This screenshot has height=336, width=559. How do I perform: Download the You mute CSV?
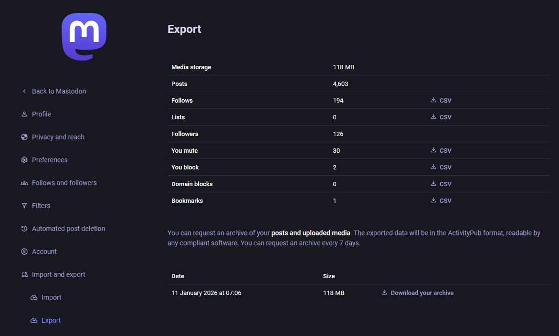pyautogui.click(x=441, y=151)
